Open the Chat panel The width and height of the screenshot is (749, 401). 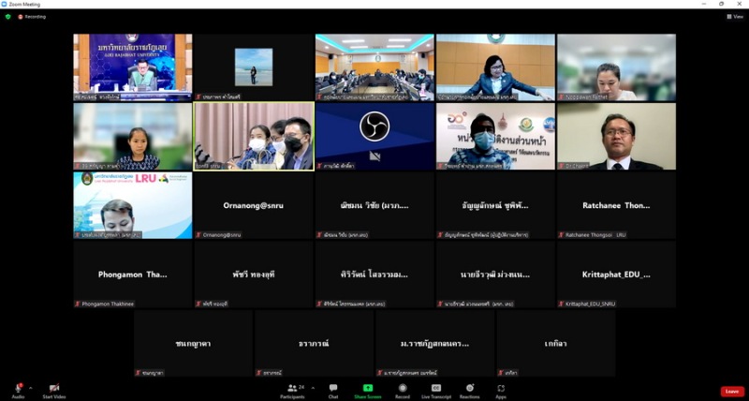tap(333, 388)
